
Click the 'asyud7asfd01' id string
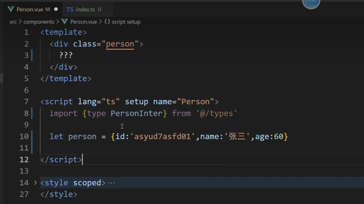(x=162, y=137)
